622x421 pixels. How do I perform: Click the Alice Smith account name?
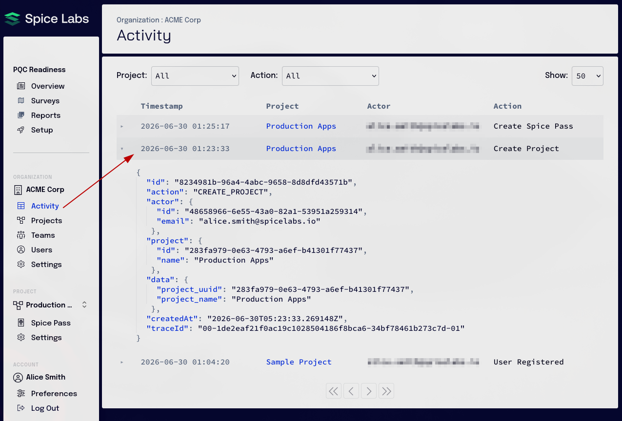click(46, 377)
